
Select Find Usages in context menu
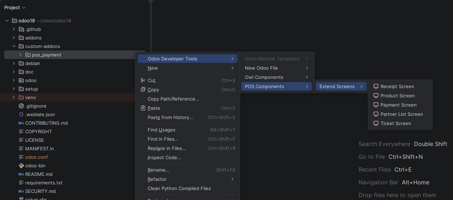(x=187, y=130)
